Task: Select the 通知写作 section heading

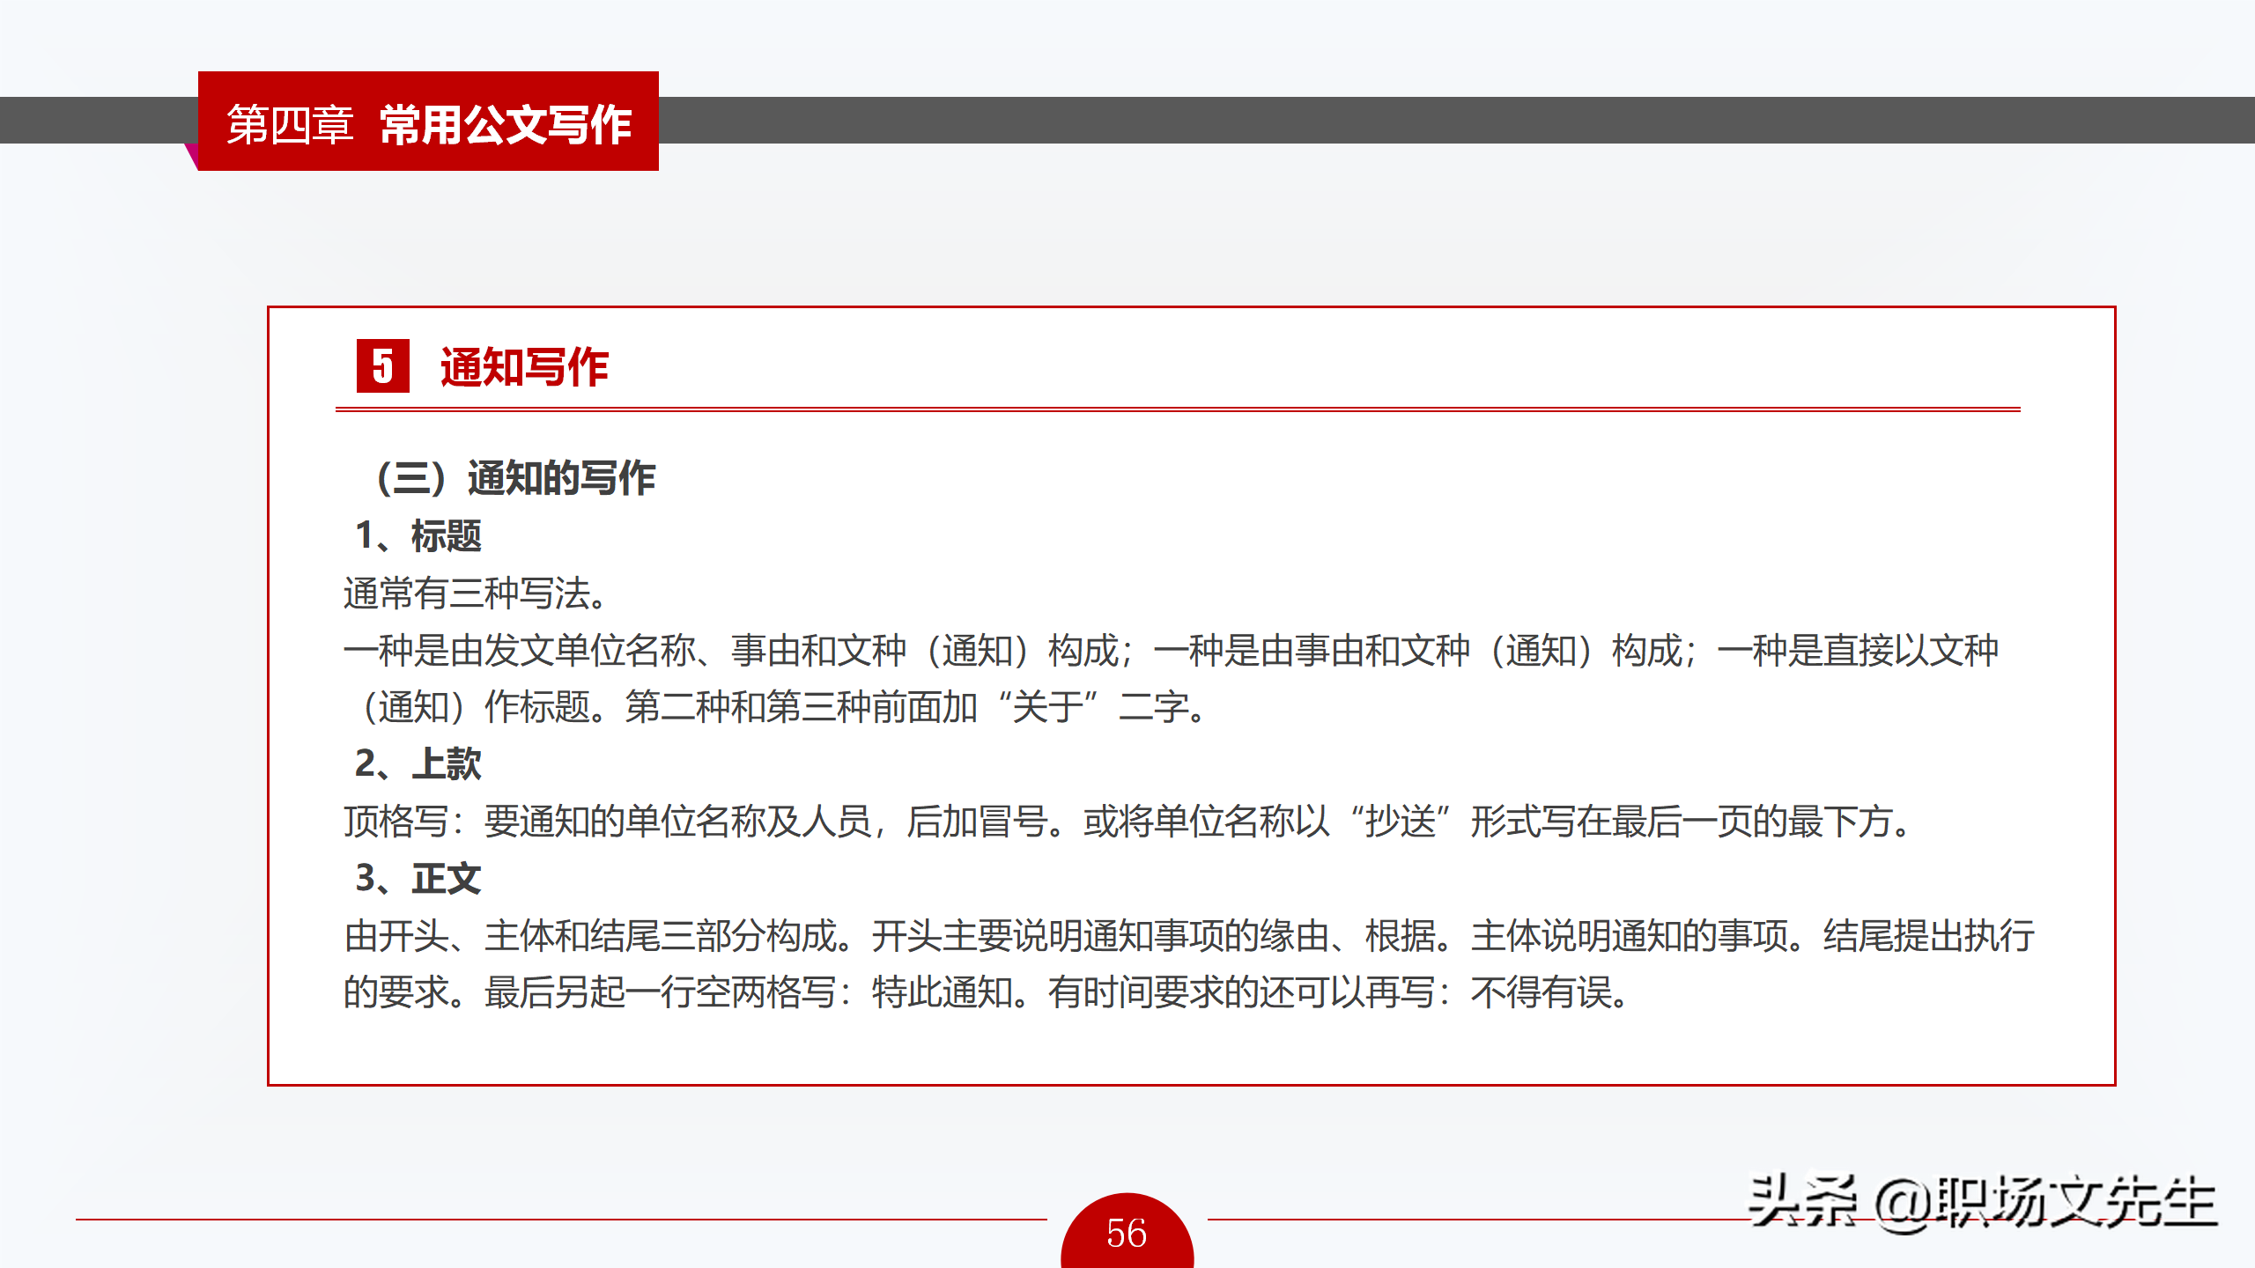Action: click(524, 367)
